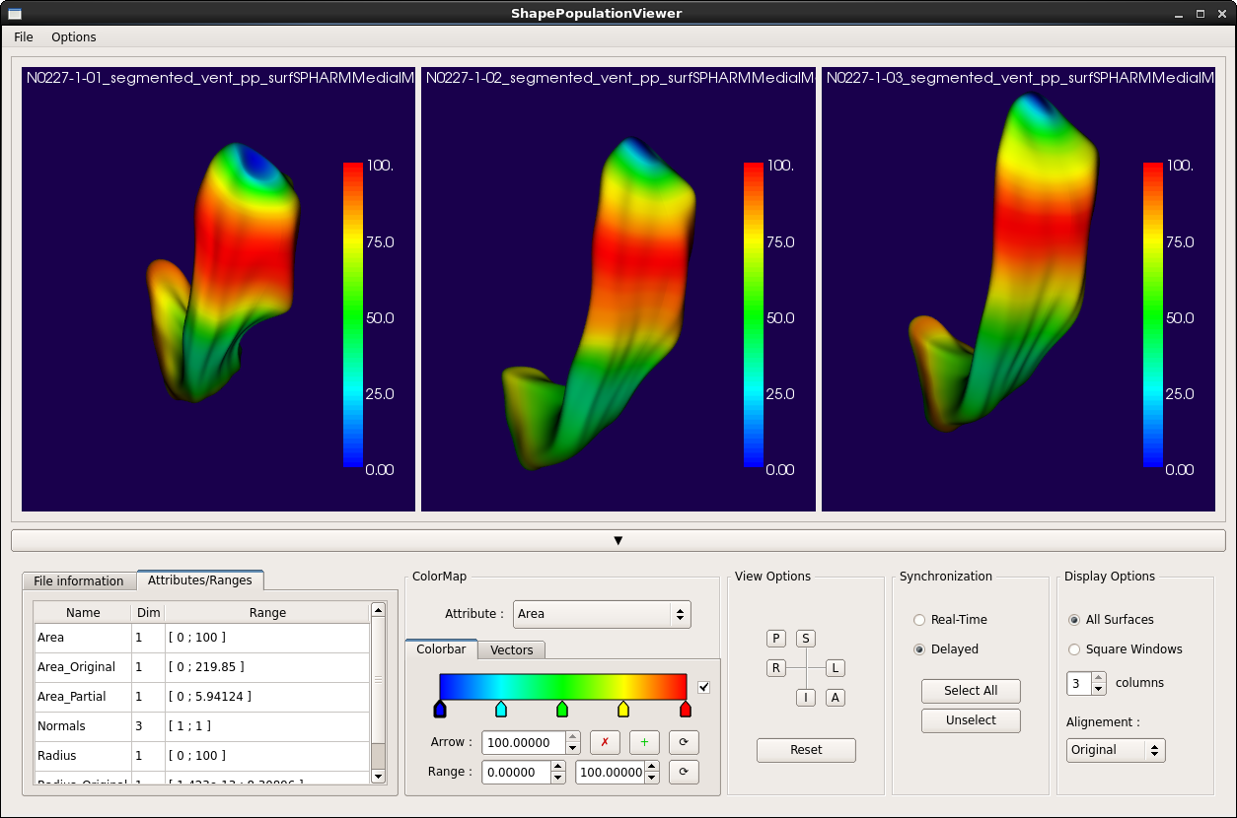This screenshot has height=818, width=1237.
Task: Open the Options menu
Action: (x=74, y=36)
